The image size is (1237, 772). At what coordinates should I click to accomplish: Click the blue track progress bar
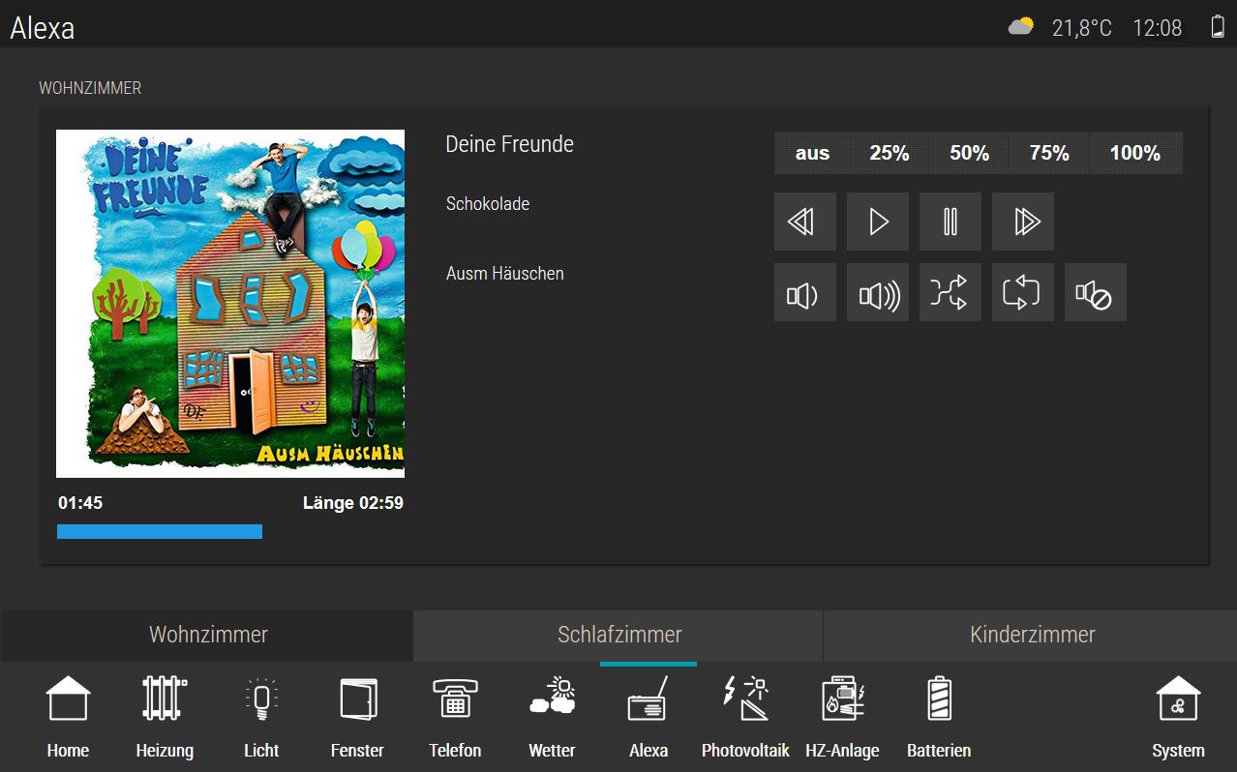[160, 531]
